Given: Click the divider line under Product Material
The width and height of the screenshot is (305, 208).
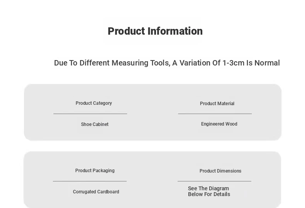Looking at the screenshot, I should 215,114.
